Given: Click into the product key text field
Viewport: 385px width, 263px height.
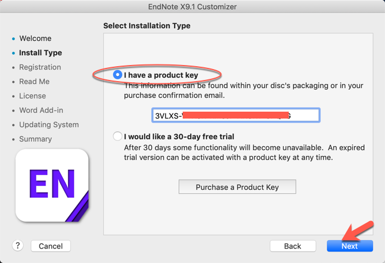Looking at the screenshot, I should tap(235, 115).
